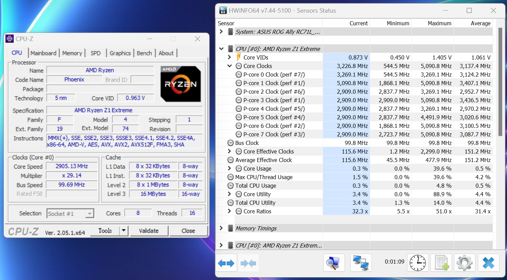Image resolution: width=507 pixels, height=280 pixels.
Task: Open the Bench tab
Action: 144,53
